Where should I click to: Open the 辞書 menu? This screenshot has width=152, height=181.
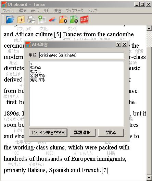coord(58,11)
